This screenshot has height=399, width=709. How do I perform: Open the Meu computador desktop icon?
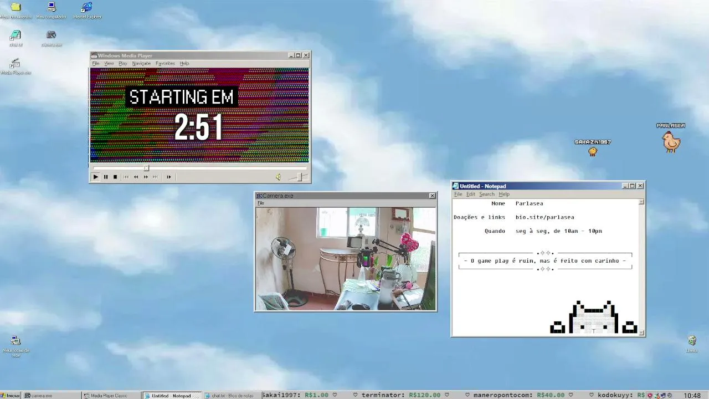(52, 10)
